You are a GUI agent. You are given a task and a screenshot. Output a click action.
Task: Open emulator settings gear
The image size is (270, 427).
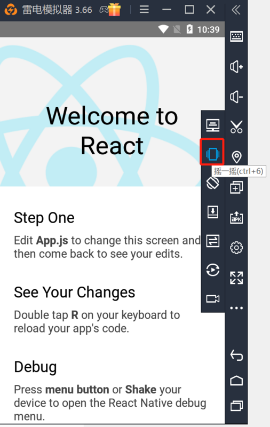tap(236, 248)
